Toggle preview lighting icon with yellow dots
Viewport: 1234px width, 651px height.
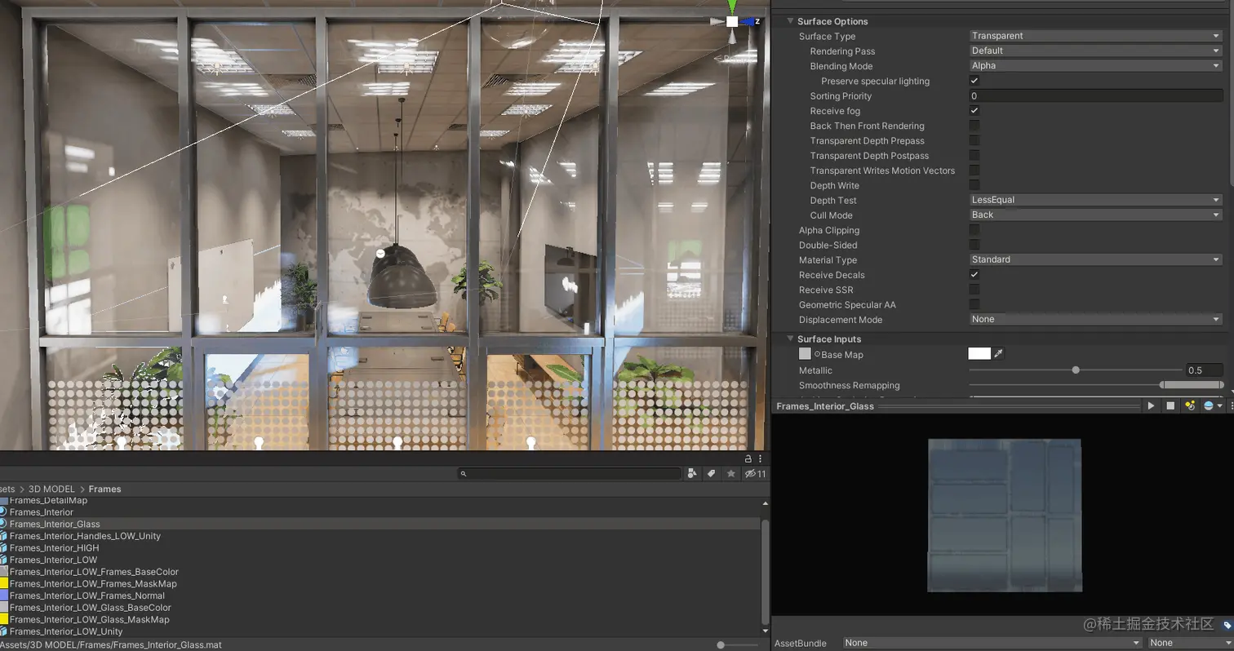pyautogui.click(x=1190, y=405)
